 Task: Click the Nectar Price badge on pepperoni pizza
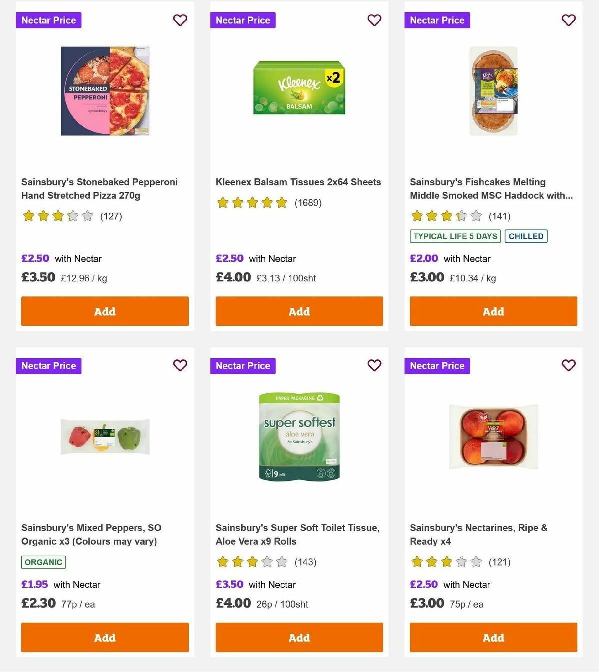(48, 20)
